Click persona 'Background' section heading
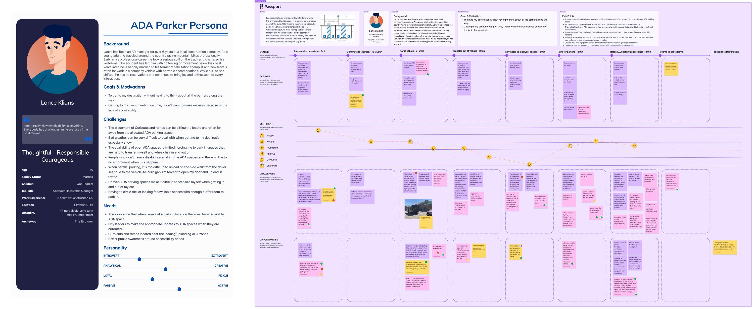 coord(116,44)
